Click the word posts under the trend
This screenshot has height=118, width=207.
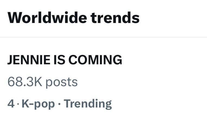point(61,82)
